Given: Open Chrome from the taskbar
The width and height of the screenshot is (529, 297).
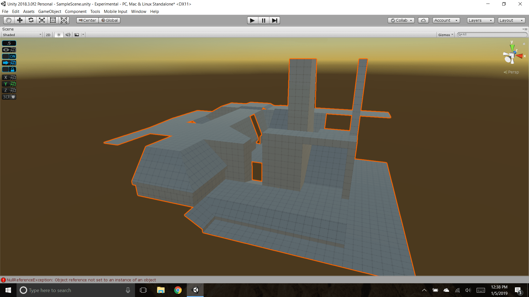Looking at the screenshot, I should click(178, 290).
